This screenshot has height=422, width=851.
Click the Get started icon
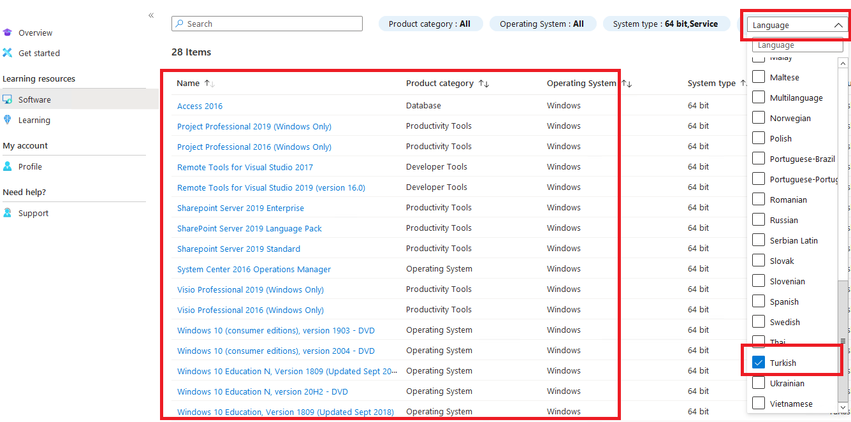click(8, 53)
